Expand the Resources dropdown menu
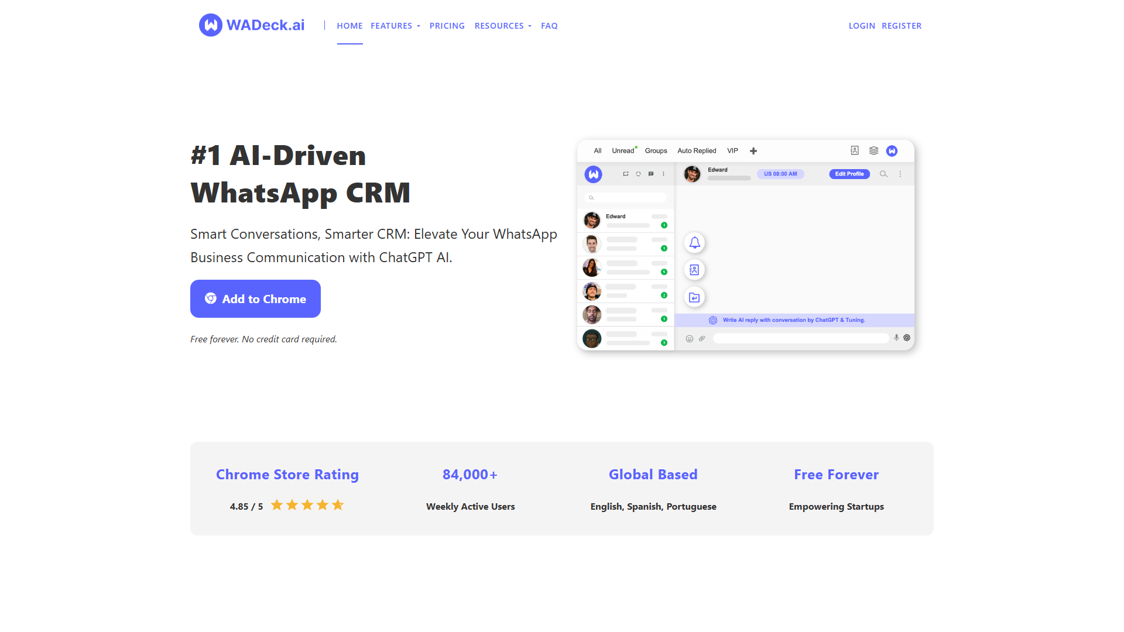 (503, 26)
